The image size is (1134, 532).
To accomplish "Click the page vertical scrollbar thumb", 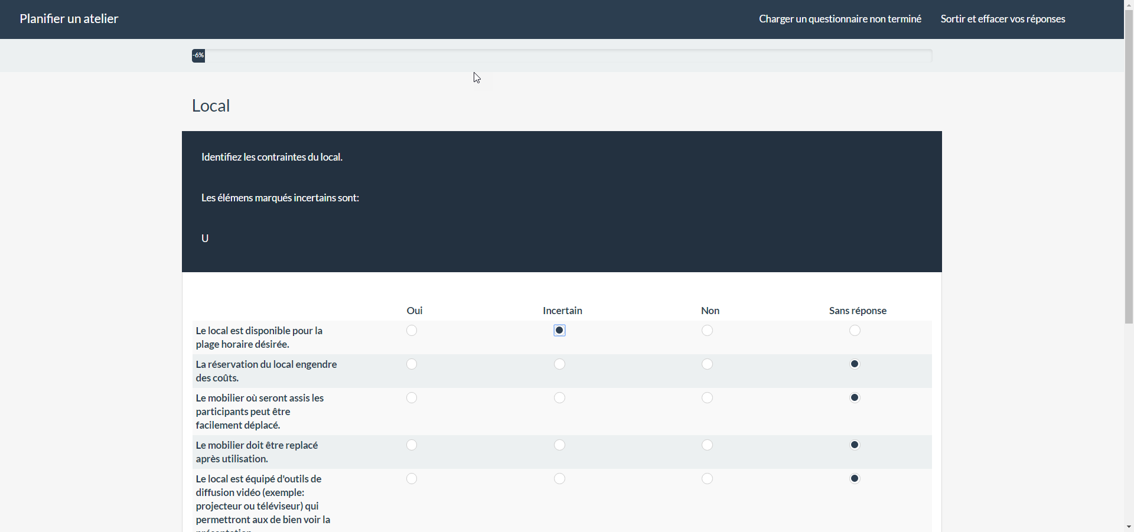I will tap(1129, 165).
